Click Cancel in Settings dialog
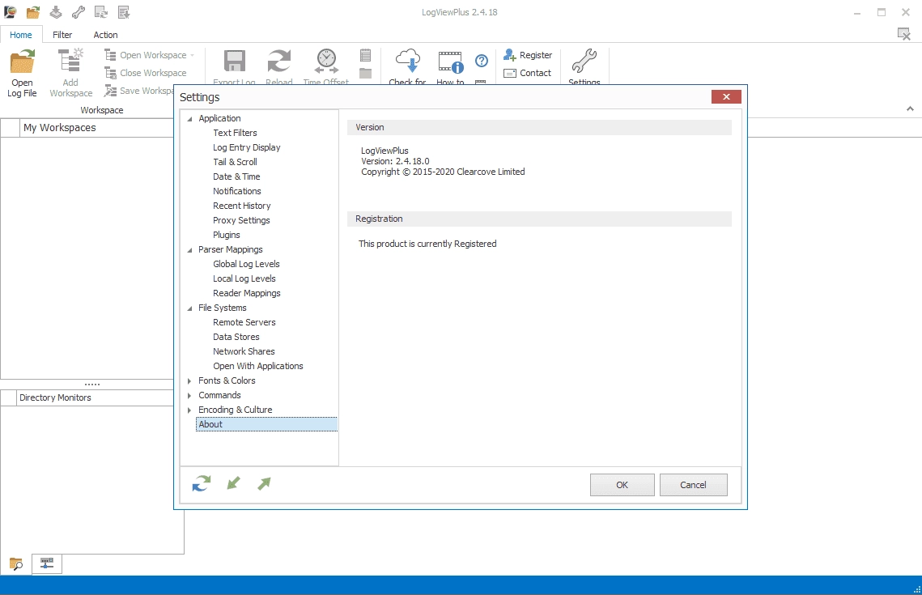The height and width of the screenshot is (595, 922). (693, 485)
